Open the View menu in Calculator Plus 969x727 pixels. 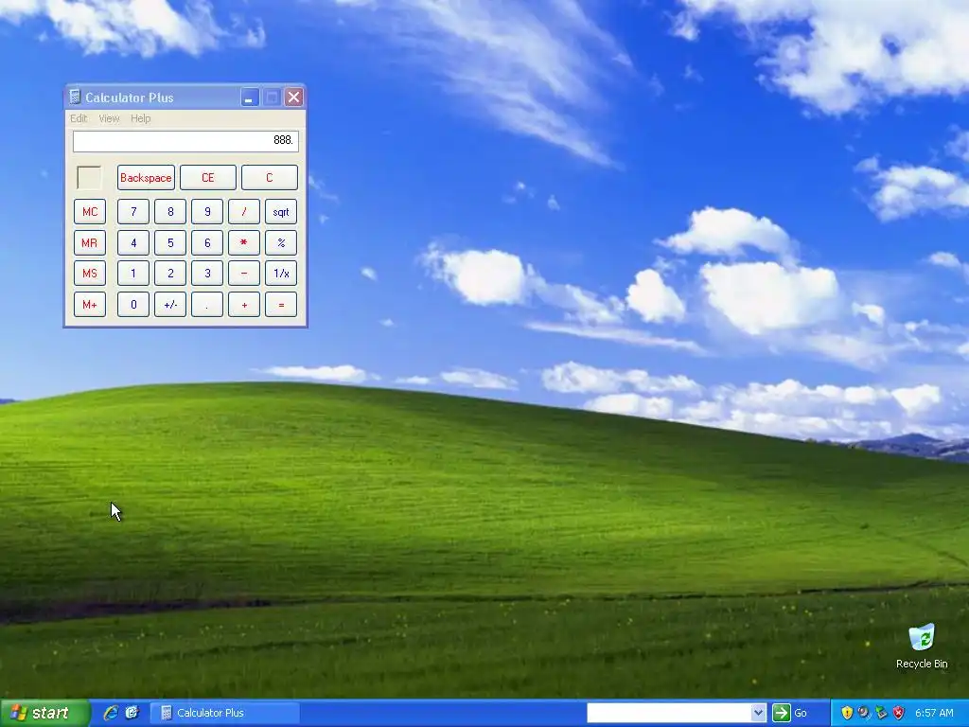(x=109, y=118)
